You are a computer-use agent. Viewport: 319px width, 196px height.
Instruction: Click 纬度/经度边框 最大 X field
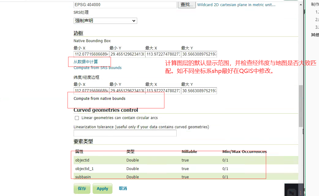pos(163,91)
